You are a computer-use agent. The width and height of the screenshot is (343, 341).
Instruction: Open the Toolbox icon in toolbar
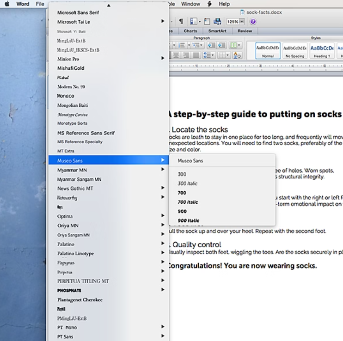point(207,21)
